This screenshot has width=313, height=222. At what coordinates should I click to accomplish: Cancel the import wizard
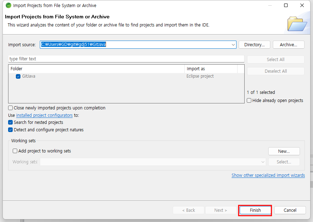(x=290, y=210)
